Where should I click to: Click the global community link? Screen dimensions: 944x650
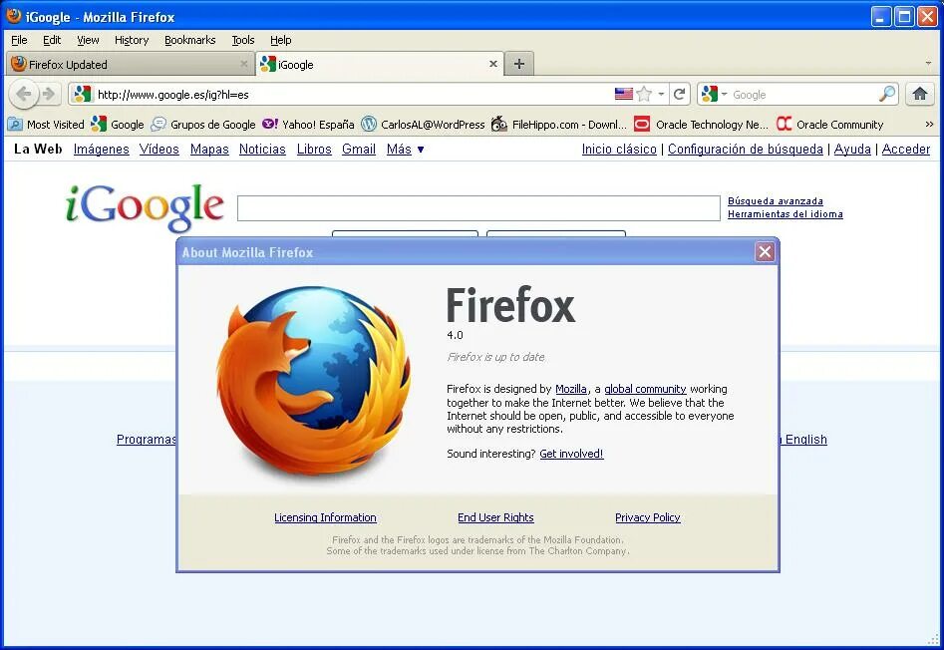click(x=645, y=390)
